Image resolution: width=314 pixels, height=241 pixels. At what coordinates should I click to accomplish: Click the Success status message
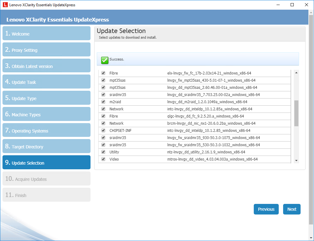[x=116, y=59]
